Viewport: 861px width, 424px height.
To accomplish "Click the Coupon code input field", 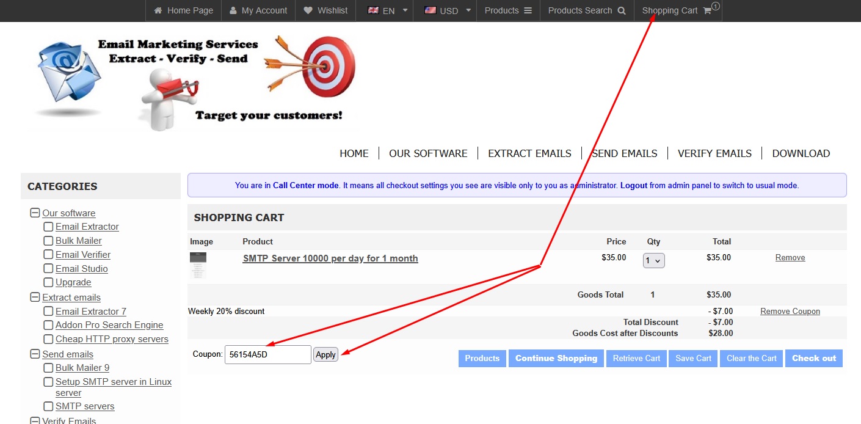I will click(267, 354).
